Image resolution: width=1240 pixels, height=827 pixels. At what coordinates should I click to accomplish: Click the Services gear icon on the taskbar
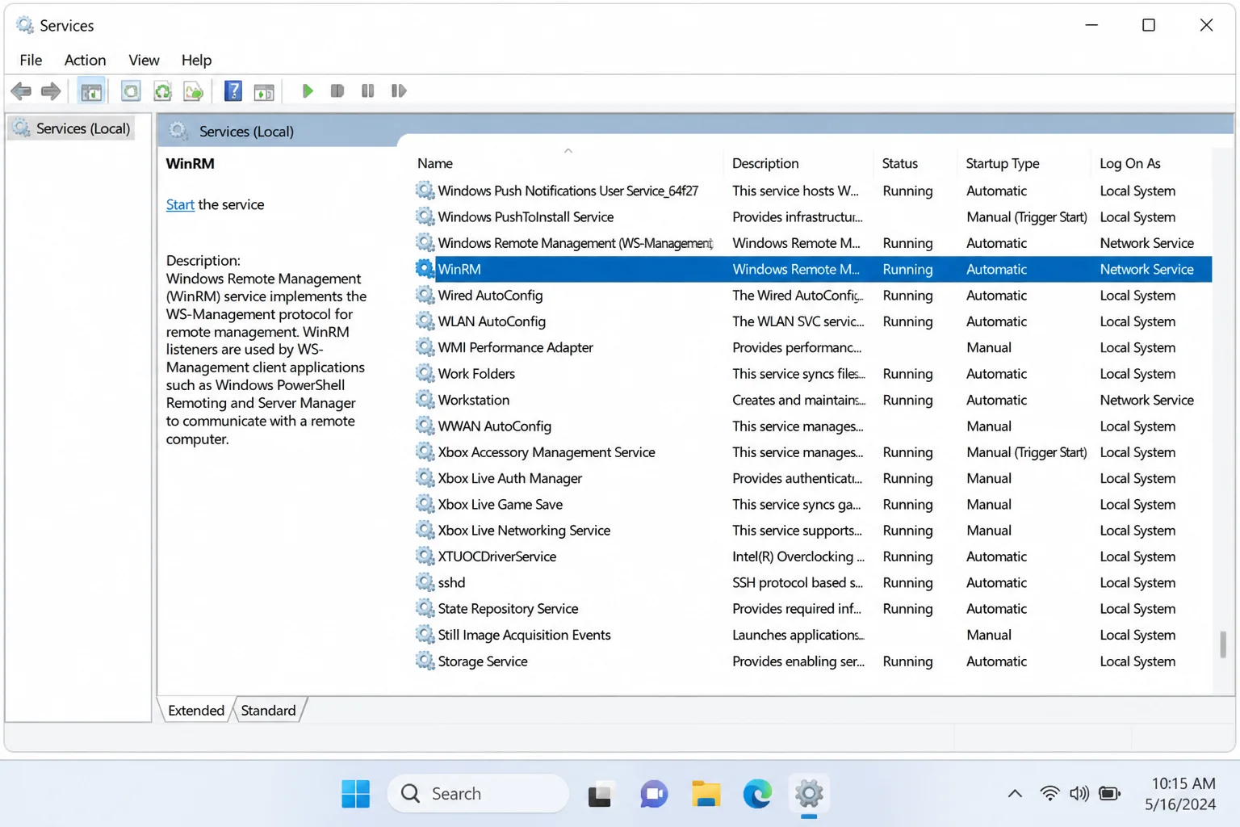click(809, 794)
